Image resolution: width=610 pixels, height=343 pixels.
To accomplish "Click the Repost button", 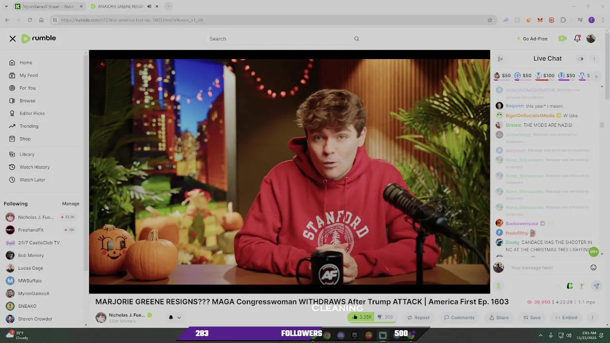I will point(418,318).
